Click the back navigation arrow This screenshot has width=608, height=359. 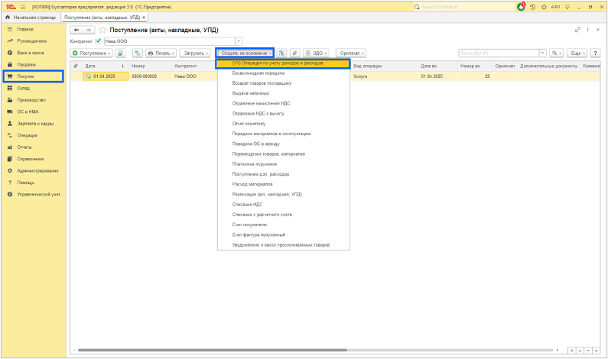pyautogui.click(x=76, y=30)
